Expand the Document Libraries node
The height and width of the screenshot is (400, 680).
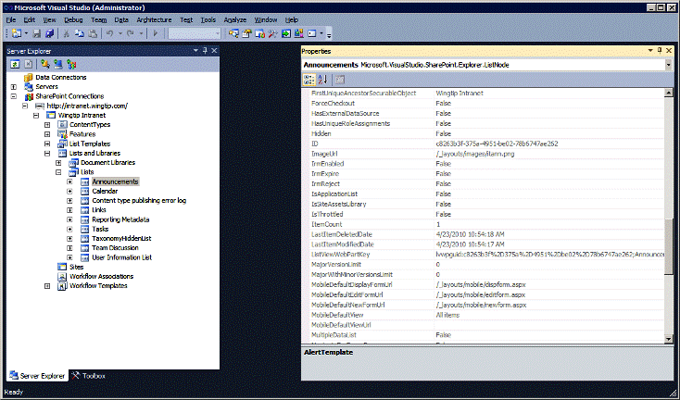tap(58, 163)
